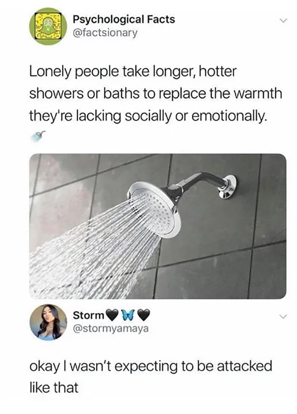Image resolution: width=297 pixels, height=414 pixels.
Task: Select the shower emoji below the tweet
Action: point(38,136)
